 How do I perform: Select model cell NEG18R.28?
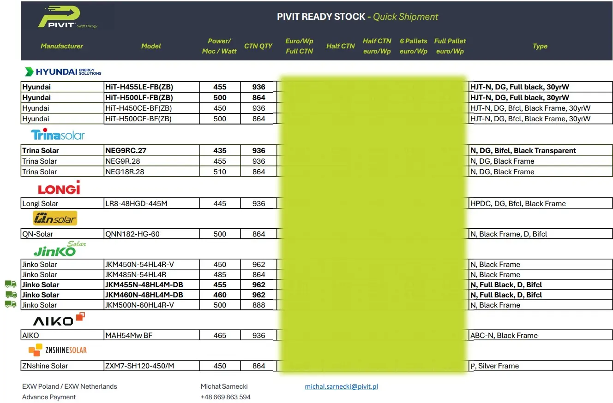[152, 172]
